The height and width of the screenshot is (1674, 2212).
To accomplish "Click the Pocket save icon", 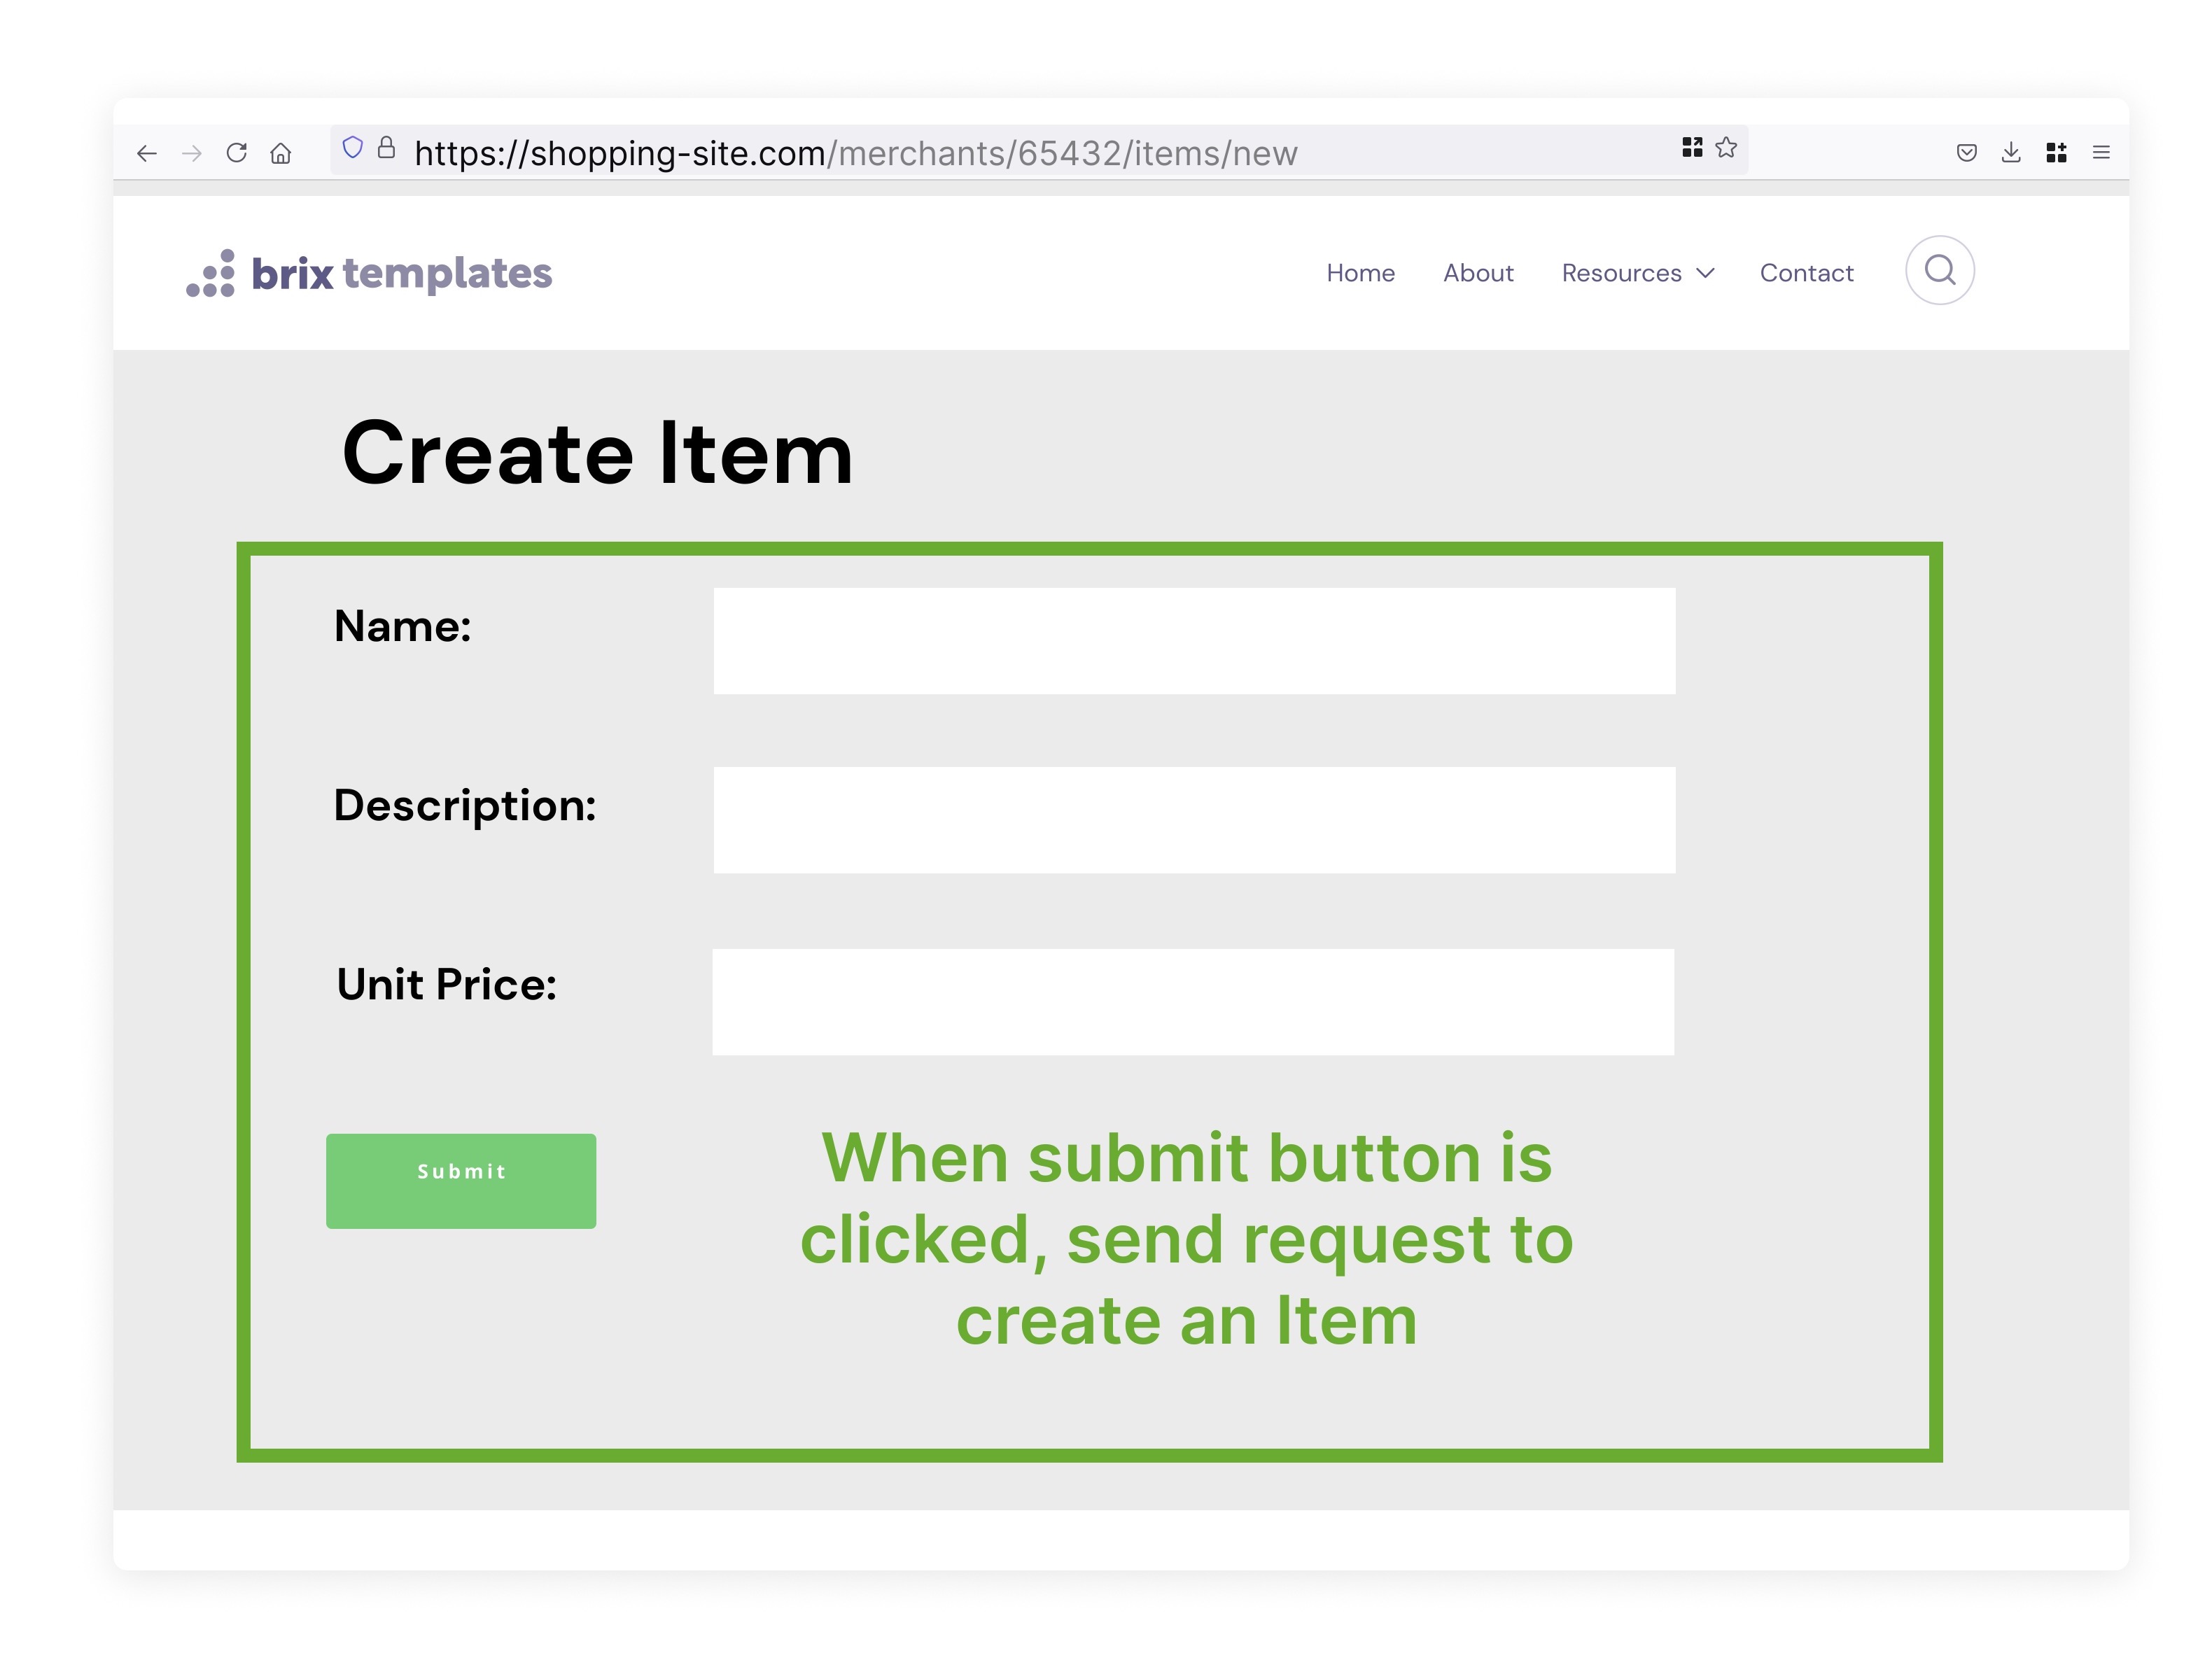I will tap(1966, 153).
